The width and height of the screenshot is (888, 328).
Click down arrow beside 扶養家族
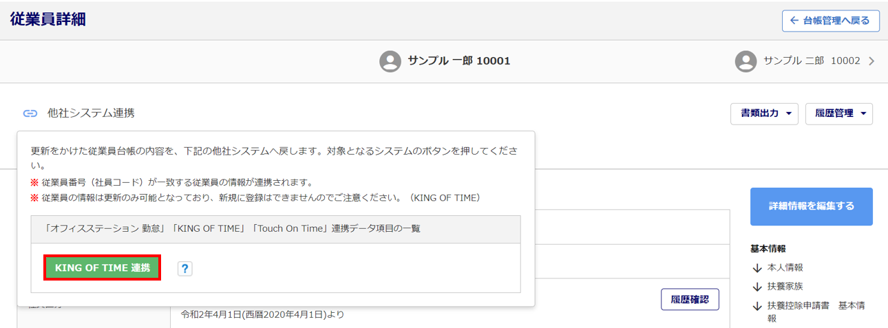[x=758, y=286]
